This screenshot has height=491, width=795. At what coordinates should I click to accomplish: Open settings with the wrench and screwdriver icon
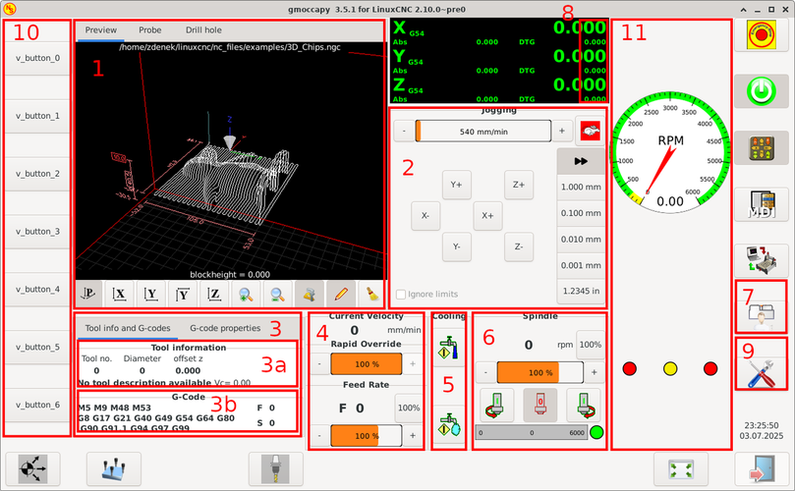[x=764, y=362]
